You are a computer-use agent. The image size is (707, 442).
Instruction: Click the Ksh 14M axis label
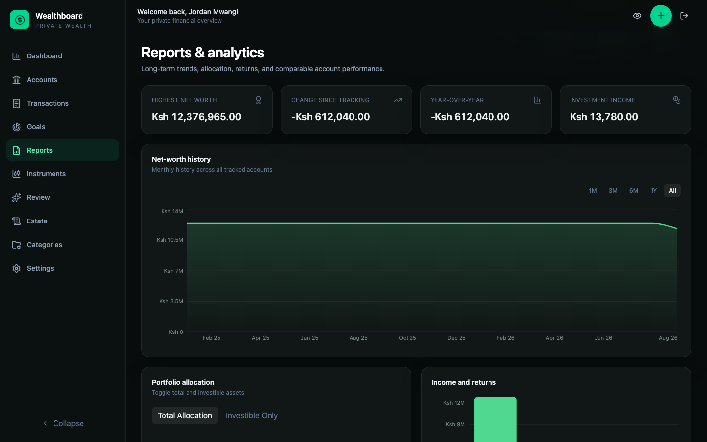click(x=172, y=211)
